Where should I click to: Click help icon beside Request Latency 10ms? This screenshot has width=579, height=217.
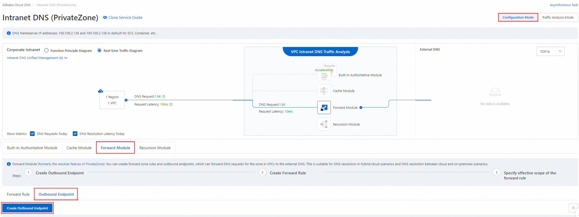pos(171,104)
